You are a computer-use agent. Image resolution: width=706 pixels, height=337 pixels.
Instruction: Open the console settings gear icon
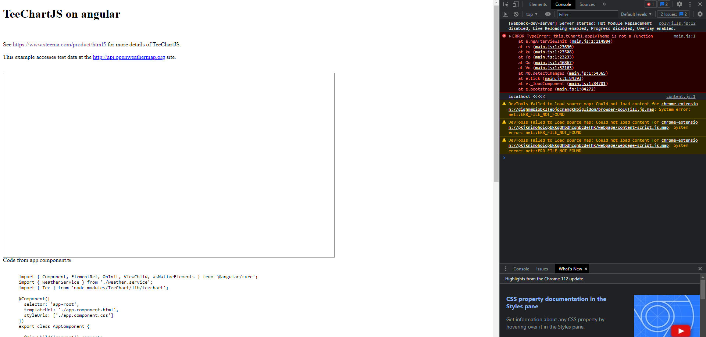(x=700, y=14)
